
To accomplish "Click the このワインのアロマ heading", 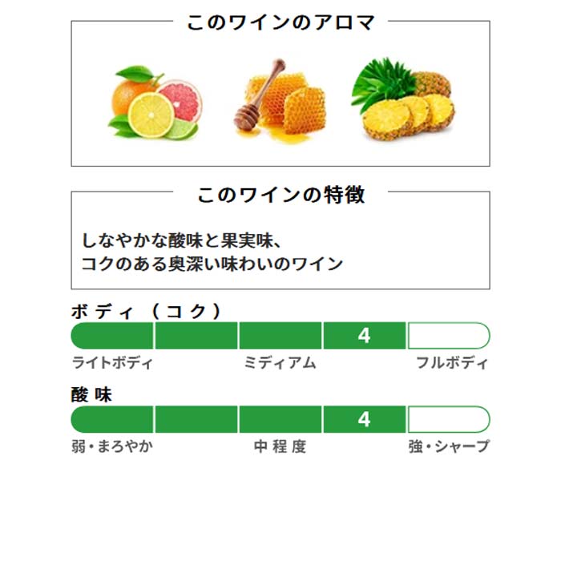I will pyautogui.click(x=280, y=22).
